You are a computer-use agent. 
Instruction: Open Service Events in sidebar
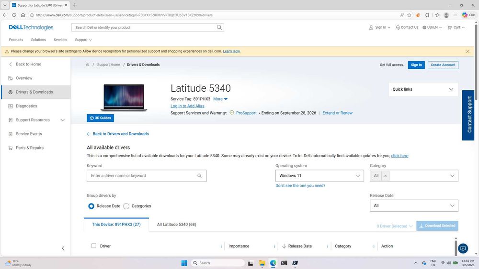point(36,134)
